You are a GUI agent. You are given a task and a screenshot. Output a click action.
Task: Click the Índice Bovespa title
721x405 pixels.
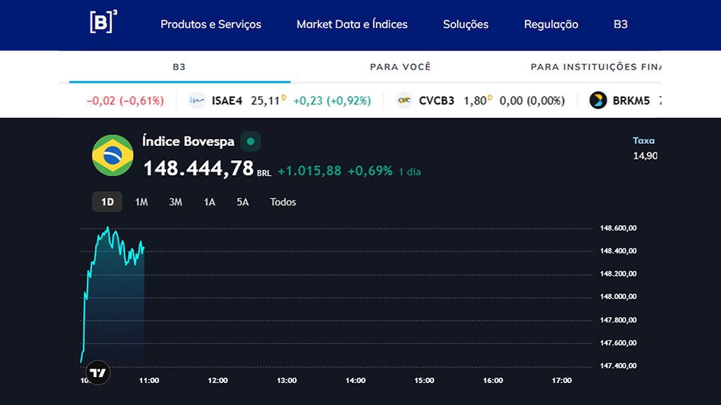(188, 141)
